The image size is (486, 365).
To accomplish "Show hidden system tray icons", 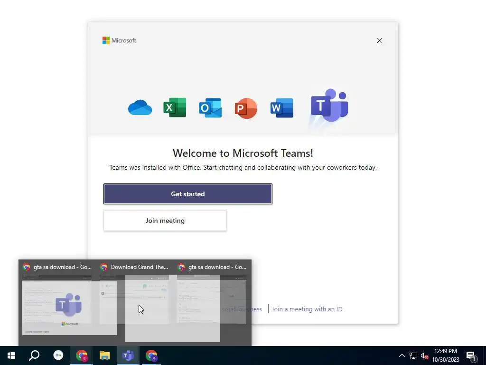I will [402, 355].
